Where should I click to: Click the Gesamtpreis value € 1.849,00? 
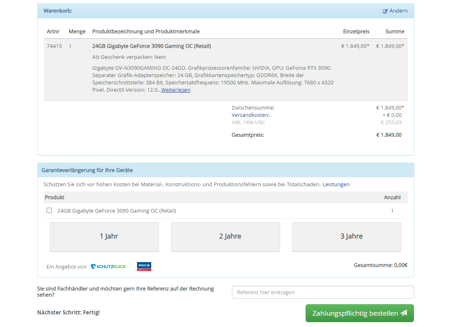[x=389, y=135]
